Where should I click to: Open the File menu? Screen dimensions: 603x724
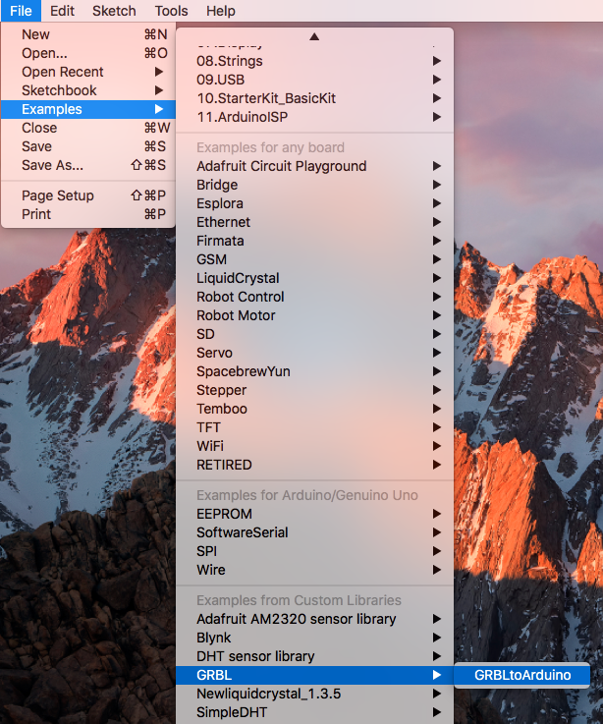tap(21, 11)
